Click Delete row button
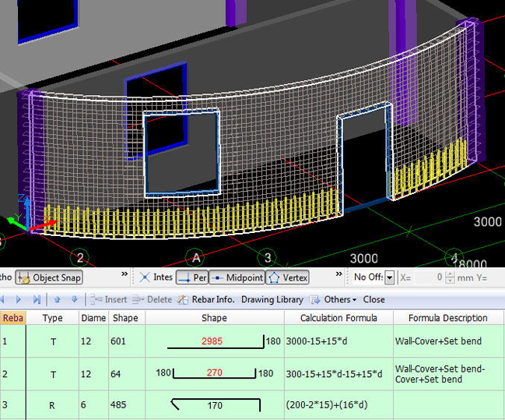Image resolution: width=505 pixels, height=420 pixels. (x=152, y=299)
